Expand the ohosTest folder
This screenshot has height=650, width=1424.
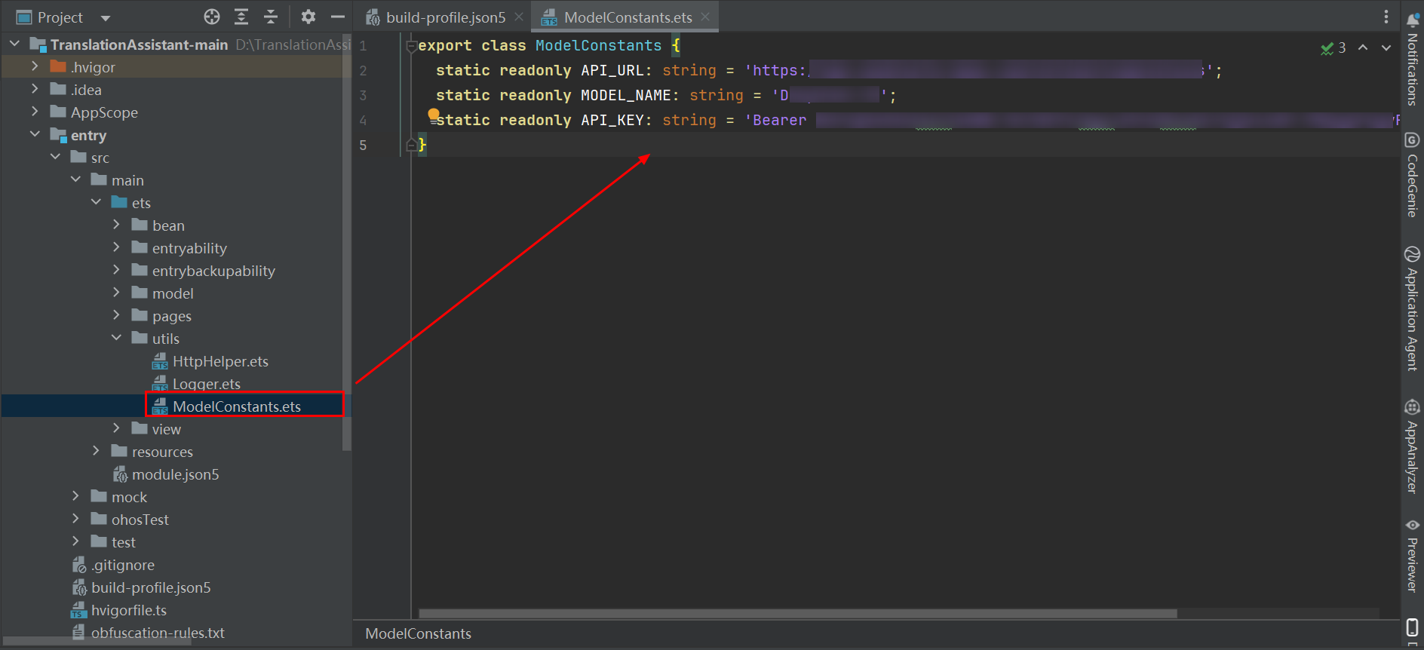(x=75, y=520)
